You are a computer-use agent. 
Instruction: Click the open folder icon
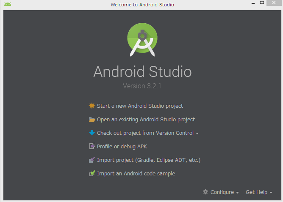pos(92,119)
